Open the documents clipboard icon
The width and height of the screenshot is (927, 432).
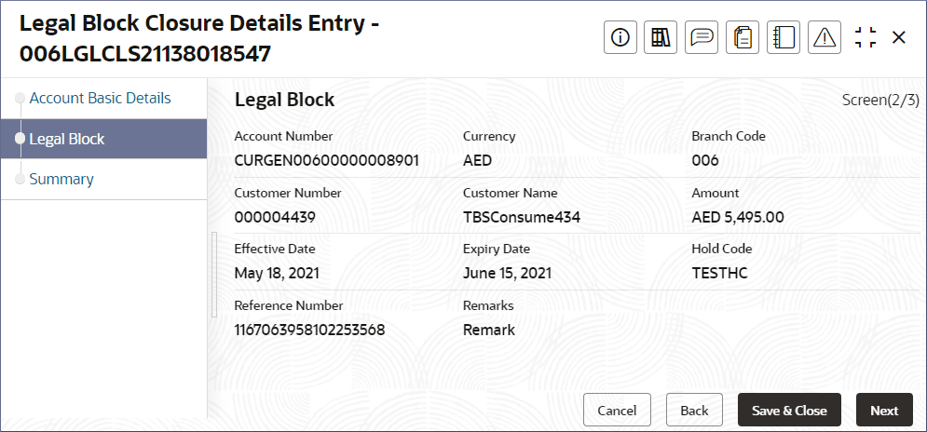point(743,38)
